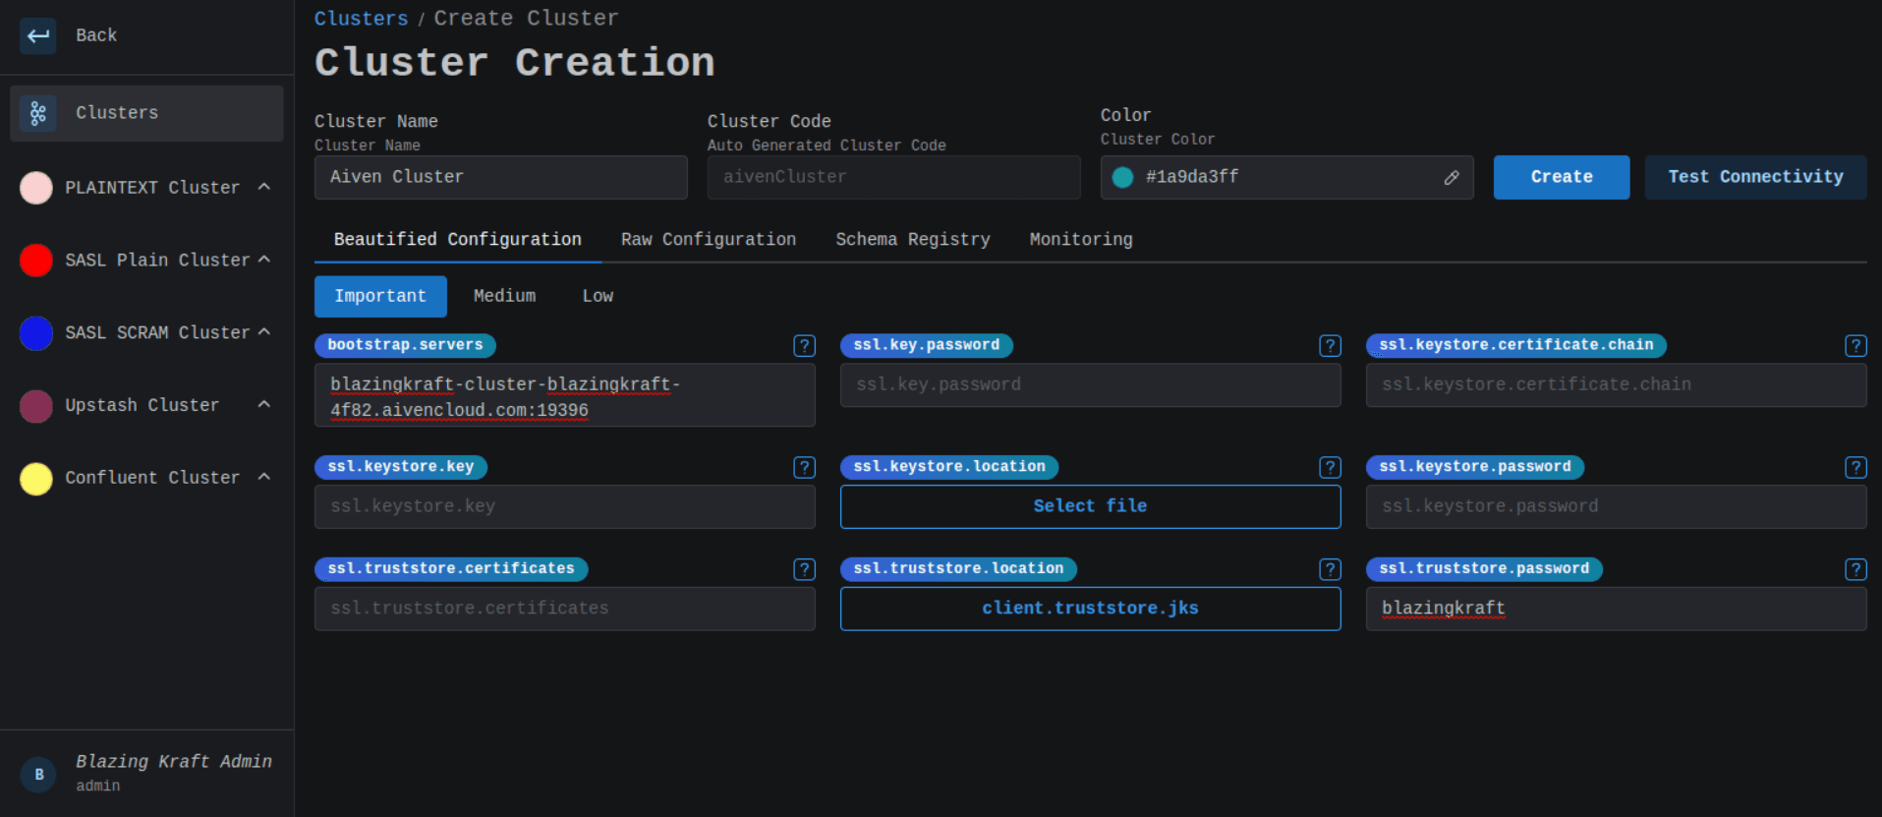Click the Back arrow icon
1882x817 pixels.
38,36
